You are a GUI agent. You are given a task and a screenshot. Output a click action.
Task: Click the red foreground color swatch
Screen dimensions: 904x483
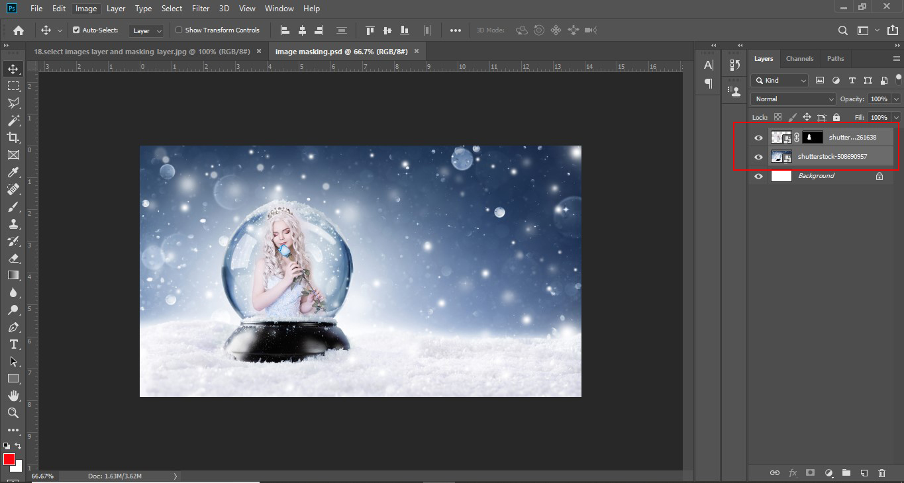click(x=9, y=459)
